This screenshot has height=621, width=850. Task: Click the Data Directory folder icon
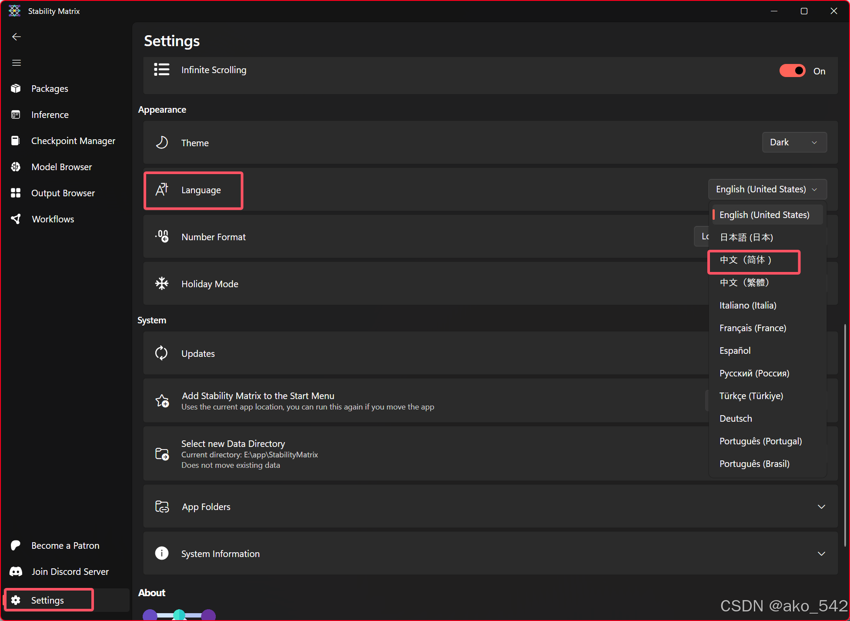coord(162,454)
